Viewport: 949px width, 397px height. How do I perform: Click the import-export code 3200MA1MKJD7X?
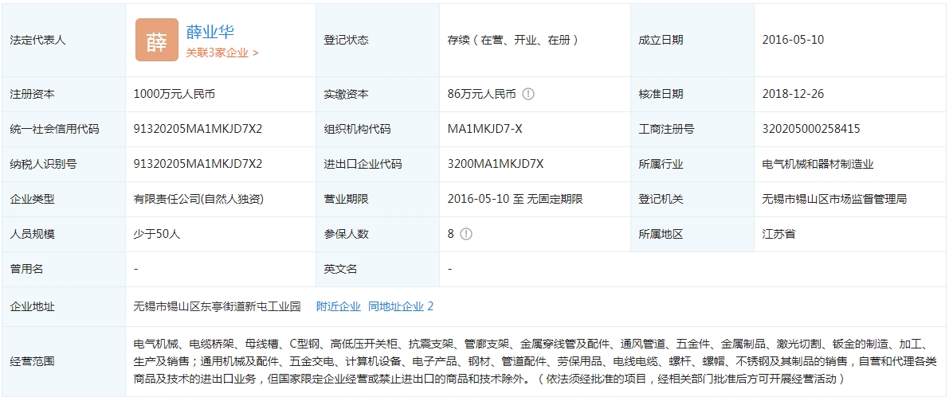(x=496, y=164)
